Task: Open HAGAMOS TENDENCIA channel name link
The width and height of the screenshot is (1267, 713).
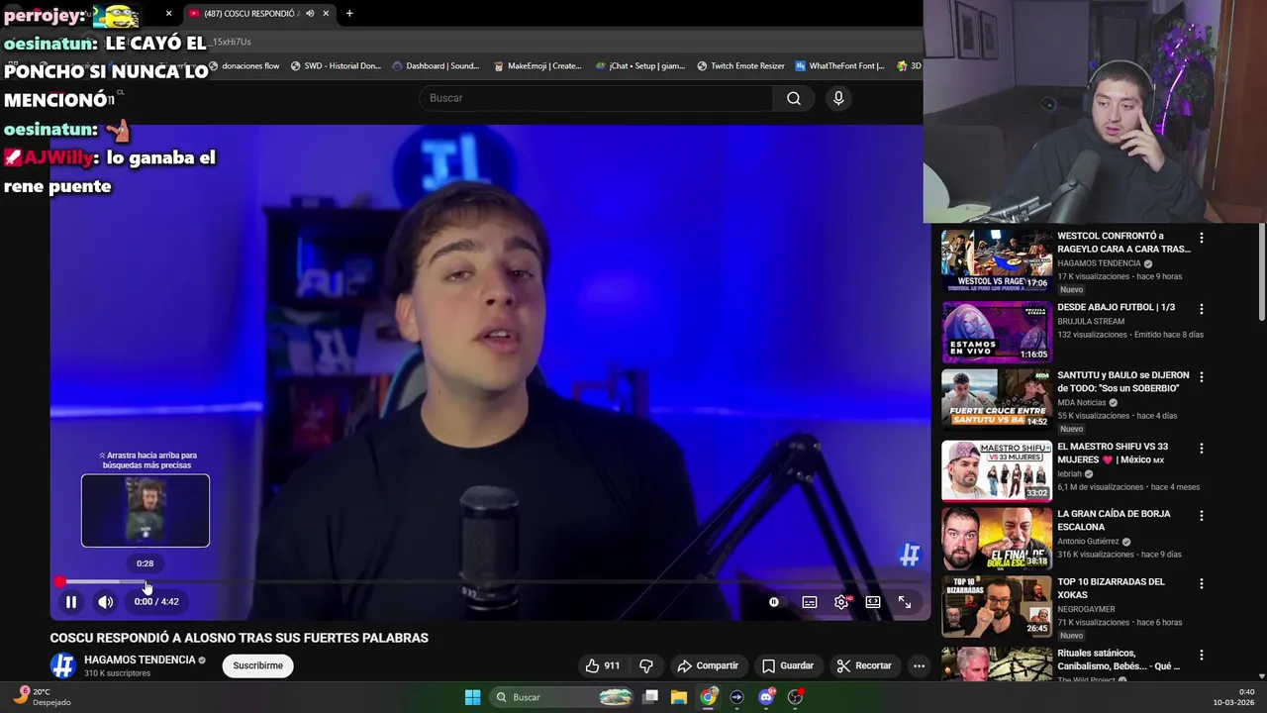Action: [x=140, y=660]
